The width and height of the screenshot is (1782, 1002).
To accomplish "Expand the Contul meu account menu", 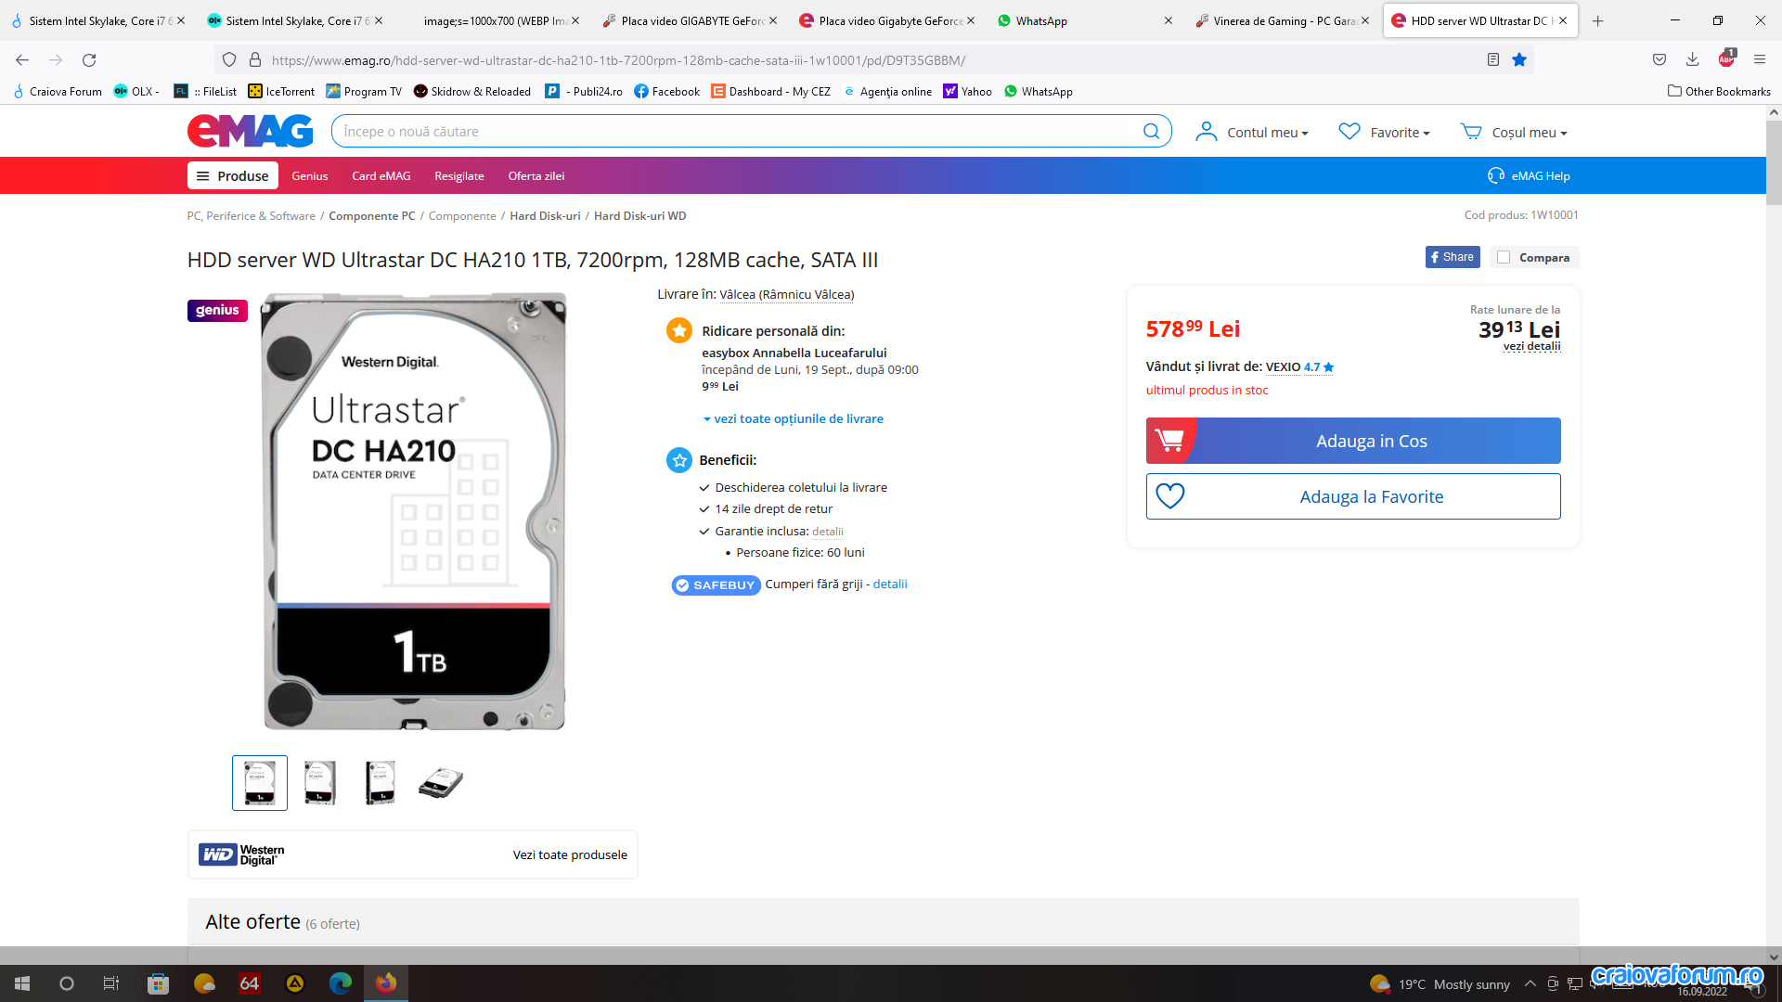I will [1252, 132].
